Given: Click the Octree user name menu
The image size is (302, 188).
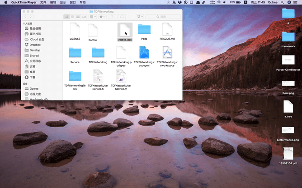Looking at the screenshot, I should tap(273, 2).
